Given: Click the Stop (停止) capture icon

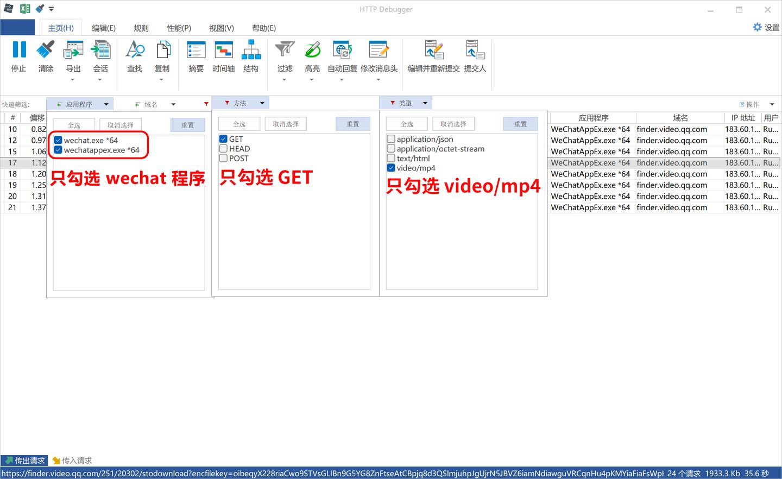Looking at the screenshot, I should tap(19, 50).
